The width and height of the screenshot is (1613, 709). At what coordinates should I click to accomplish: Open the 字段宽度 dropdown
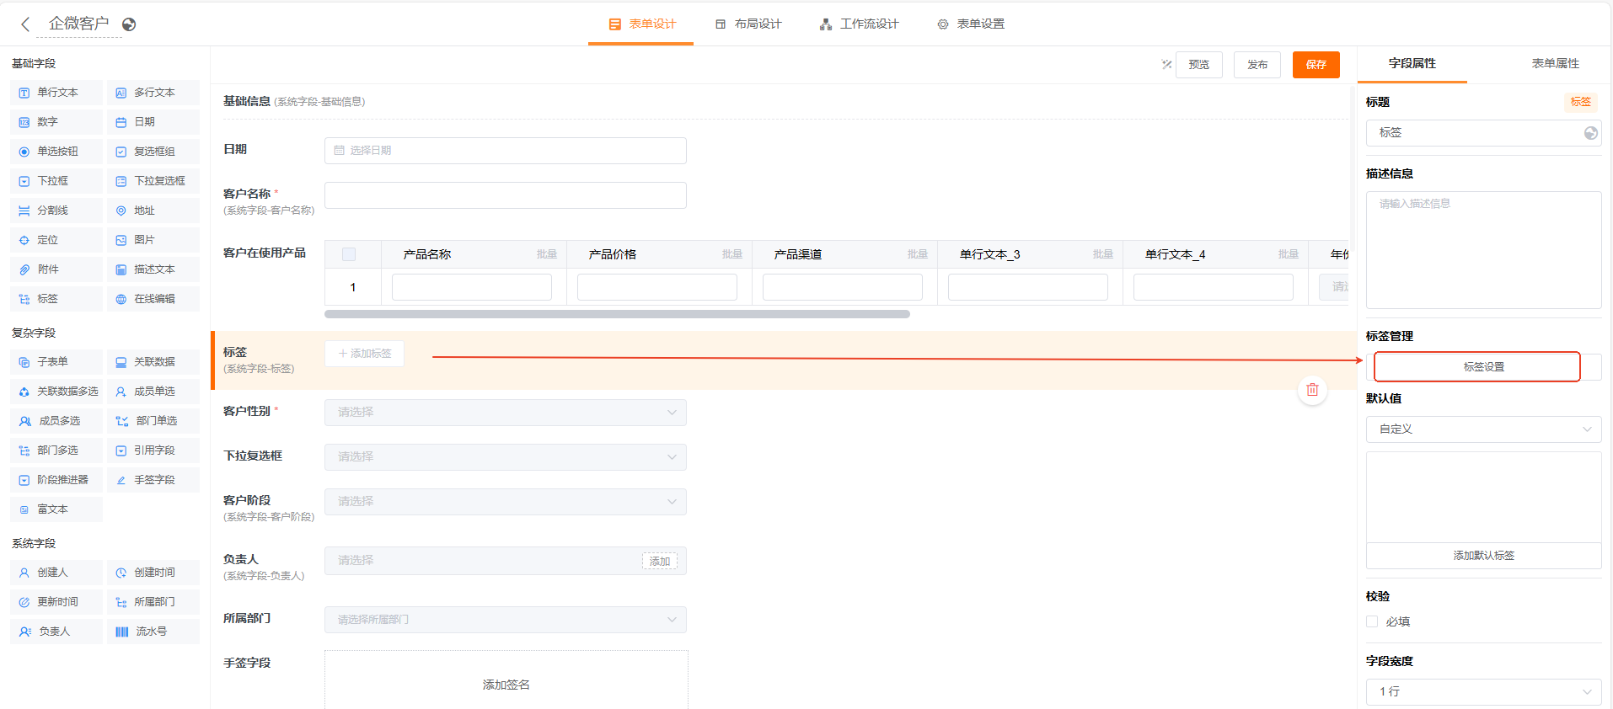(x=1483, y=691)
